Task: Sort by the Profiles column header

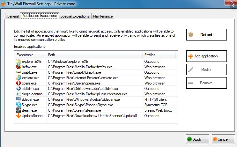Action: pos(159,55)
